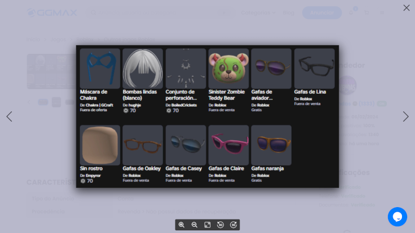Rotate image 90 degrees clockwise

click(x=233, y=225)
